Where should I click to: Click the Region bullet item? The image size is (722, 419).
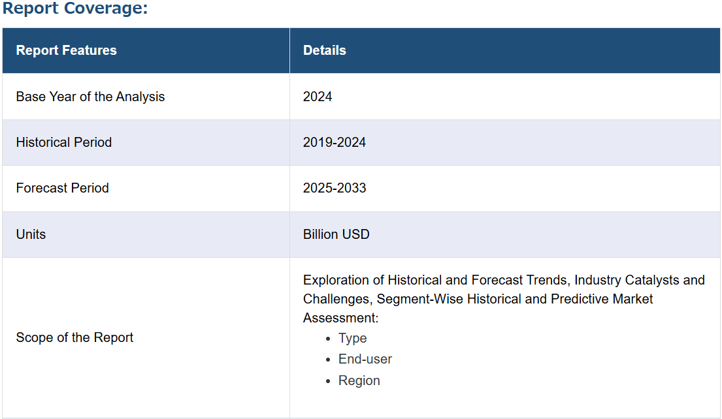[359, 380]
